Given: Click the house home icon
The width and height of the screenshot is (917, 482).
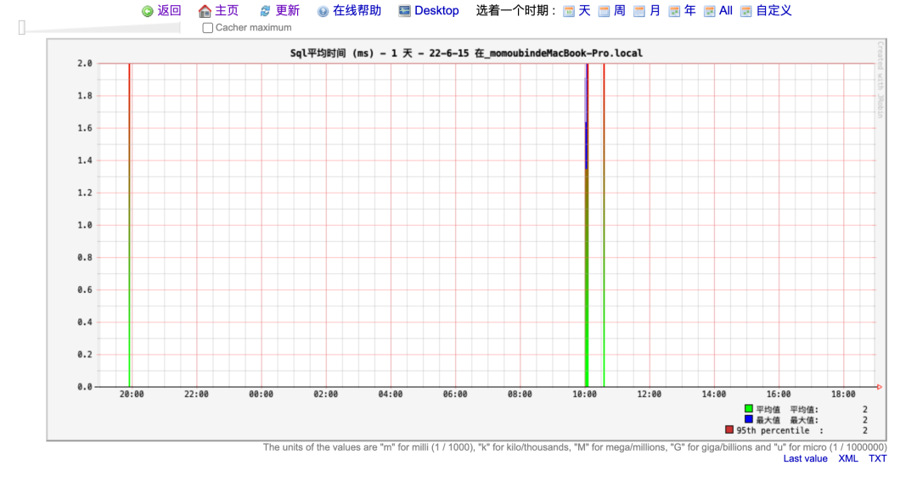Looking at the screenshot, I should (x=205, y=11).
